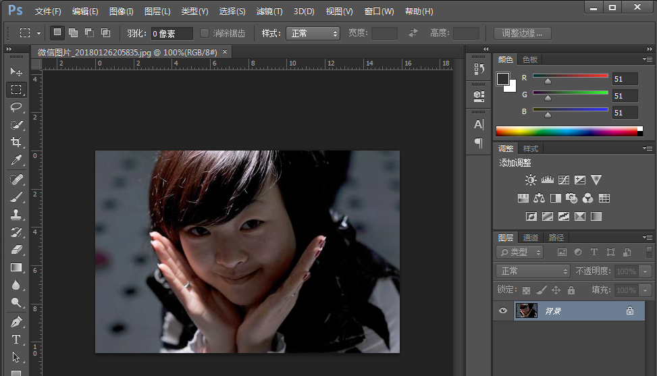This screenshot has height=376, width=657.
Task: Click the color spectrum bar
Action: click(566, 131)
